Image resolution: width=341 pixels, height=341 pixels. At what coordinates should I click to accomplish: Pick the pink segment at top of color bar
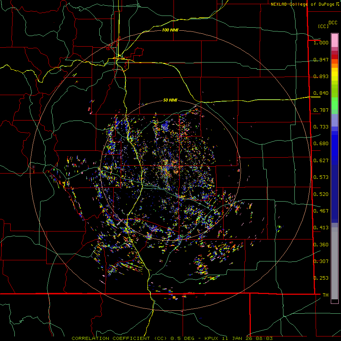pos(335,40)
